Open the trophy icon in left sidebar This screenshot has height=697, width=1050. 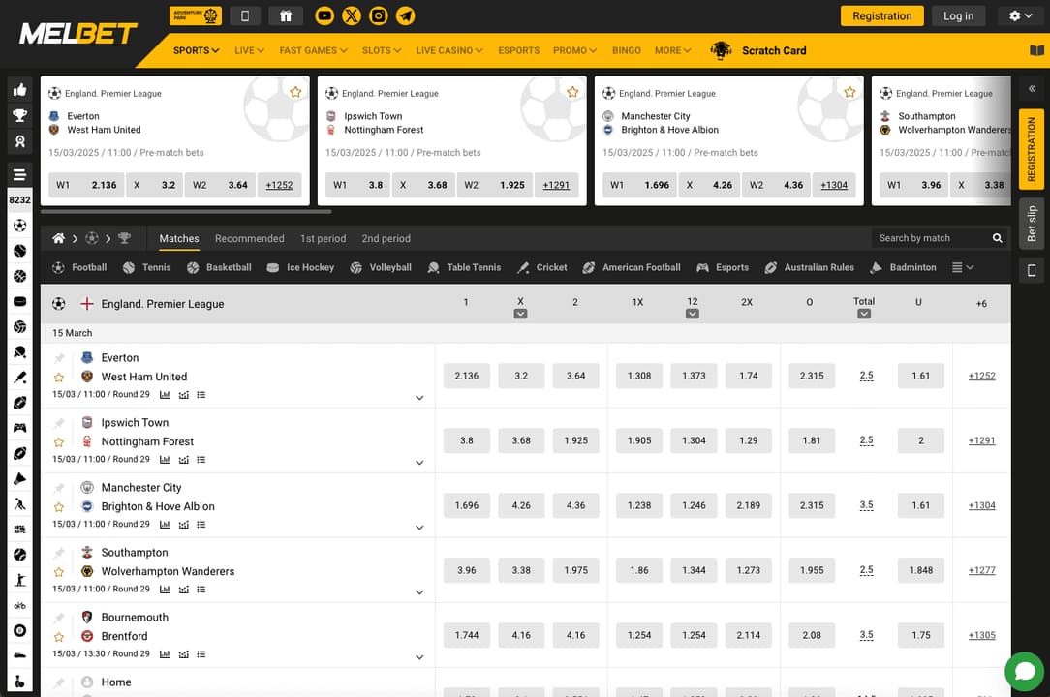coord(19,115)
